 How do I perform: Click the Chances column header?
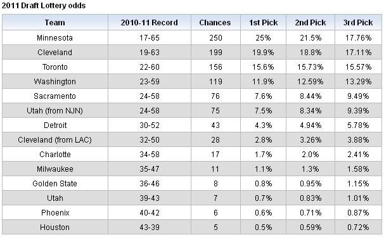point(215,23)
